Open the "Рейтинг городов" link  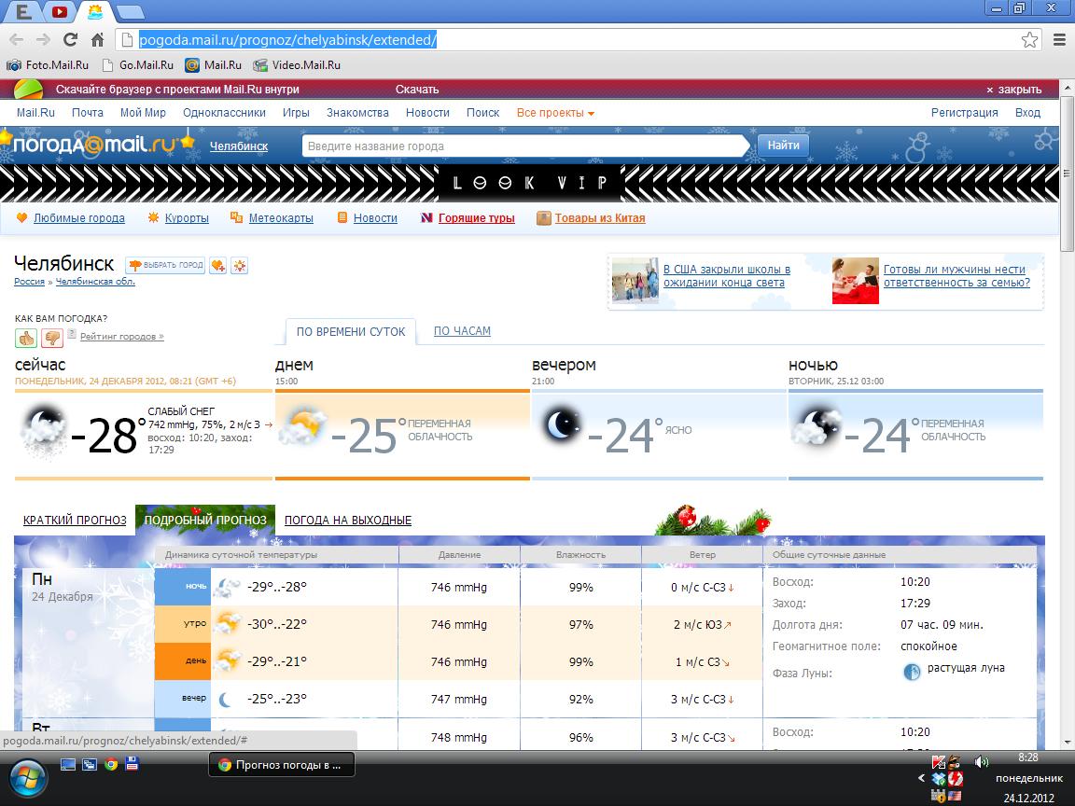pos(121,337)
